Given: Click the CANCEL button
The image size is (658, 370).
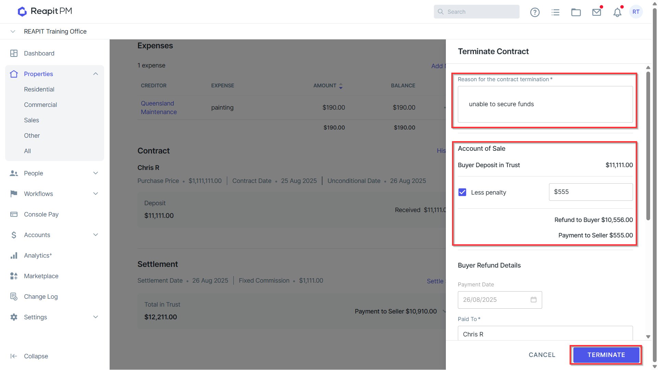Looking at the screenshot, I should click(x=542, y=355).
